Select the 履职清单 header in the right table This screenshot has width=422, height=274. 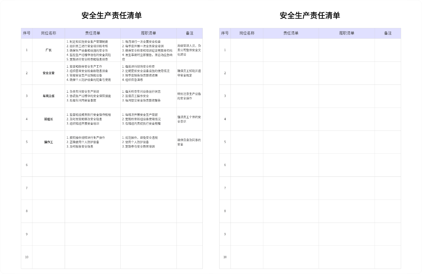coord(347,33)
